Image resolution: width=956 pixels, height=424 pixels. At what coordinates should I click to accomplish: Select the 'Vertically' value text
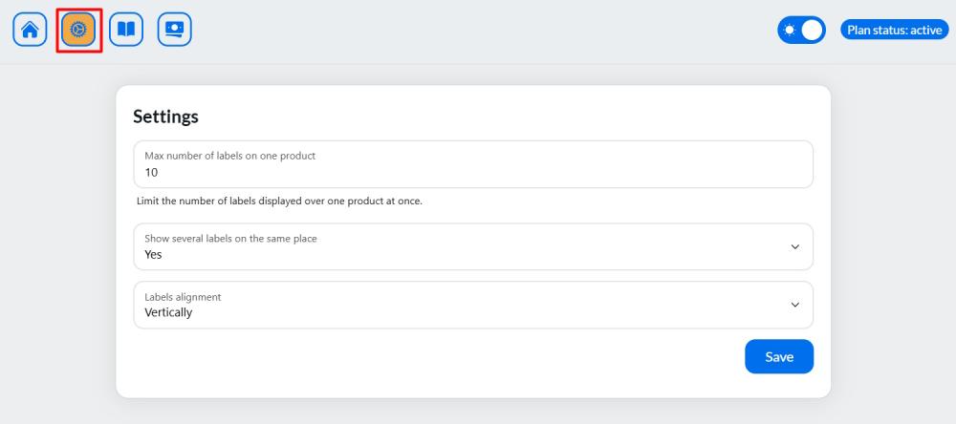[x=168, y=312]
